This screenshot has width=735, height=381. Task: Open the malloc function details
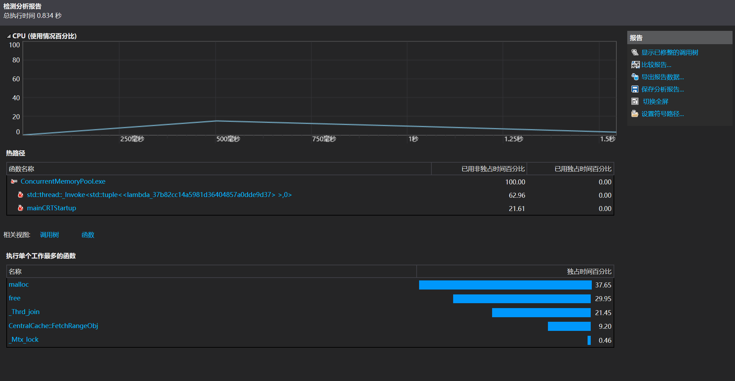pyautogui.click(x=19, y=285)
